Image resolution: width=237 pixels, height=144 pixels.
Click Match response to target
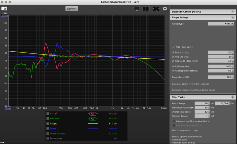[185, 130]
